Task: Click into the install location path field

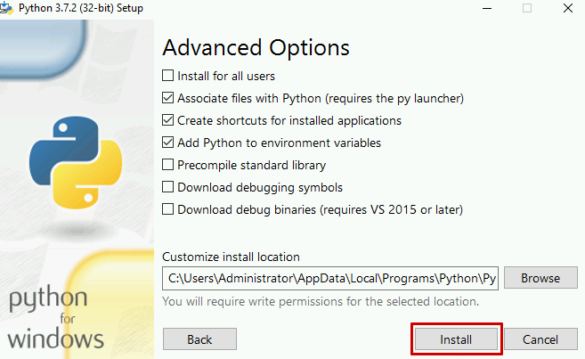Action: (x=331, y=278)
